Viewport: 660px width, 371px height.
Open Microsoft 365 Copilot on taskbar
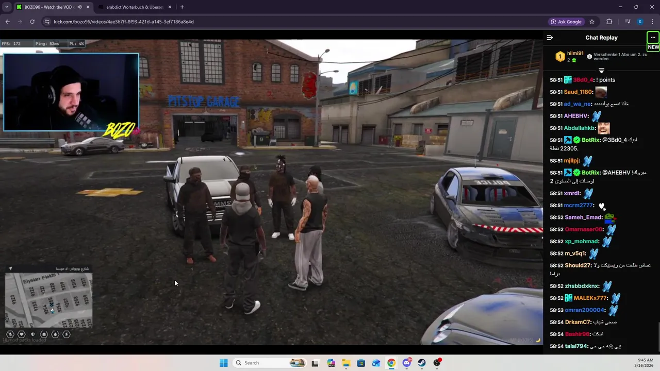(331, 363)
